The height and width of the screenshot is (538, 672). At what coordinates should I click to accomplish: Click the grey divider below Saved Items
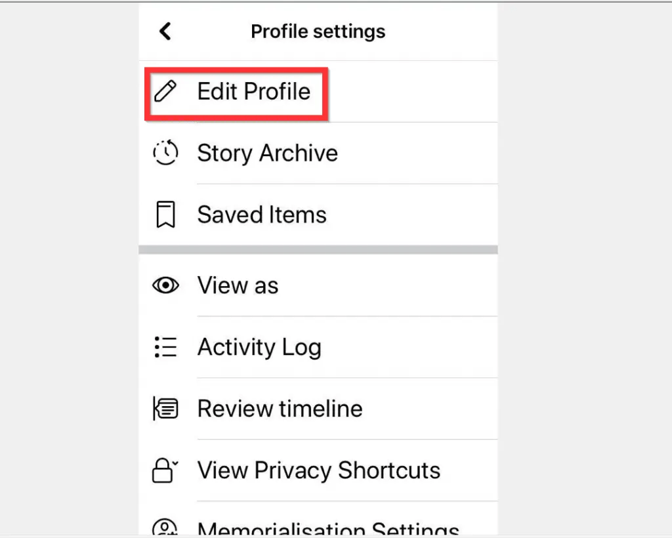318,249
